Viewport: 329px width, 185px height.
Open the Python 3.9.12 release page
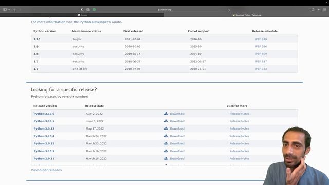point(44,143)
